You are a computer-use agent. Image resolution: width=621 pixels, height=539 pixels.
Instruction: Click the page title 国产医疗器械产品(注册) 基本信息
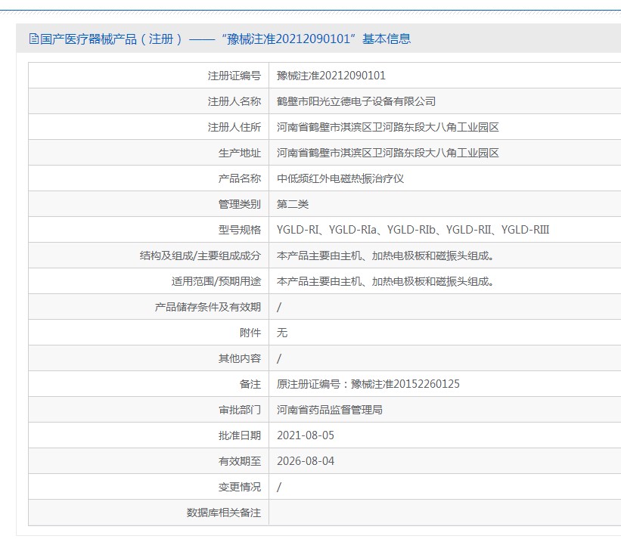pyautogui.click(x=225, y=39)
